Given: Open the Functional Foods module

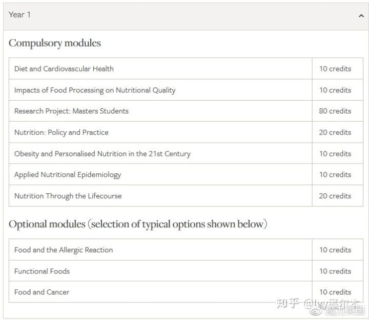Looking at the screenshot, I should click(42, 271).
